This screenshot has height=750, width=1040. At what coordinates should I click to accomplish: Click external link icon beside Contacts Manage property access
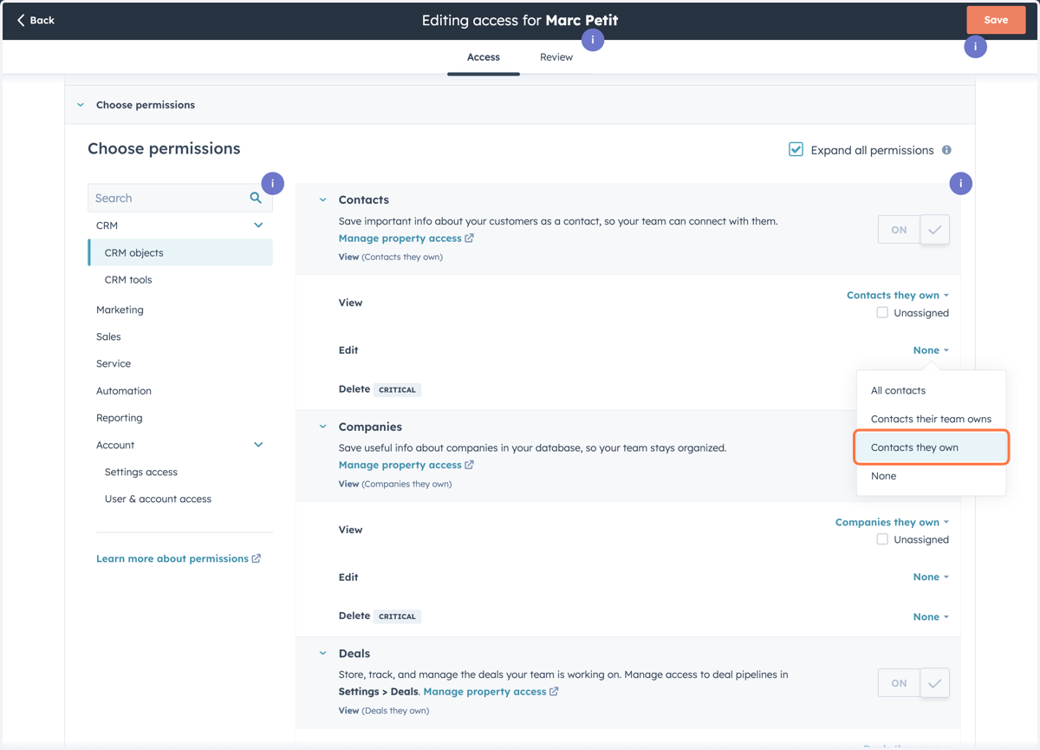click(x=469, y=238)
